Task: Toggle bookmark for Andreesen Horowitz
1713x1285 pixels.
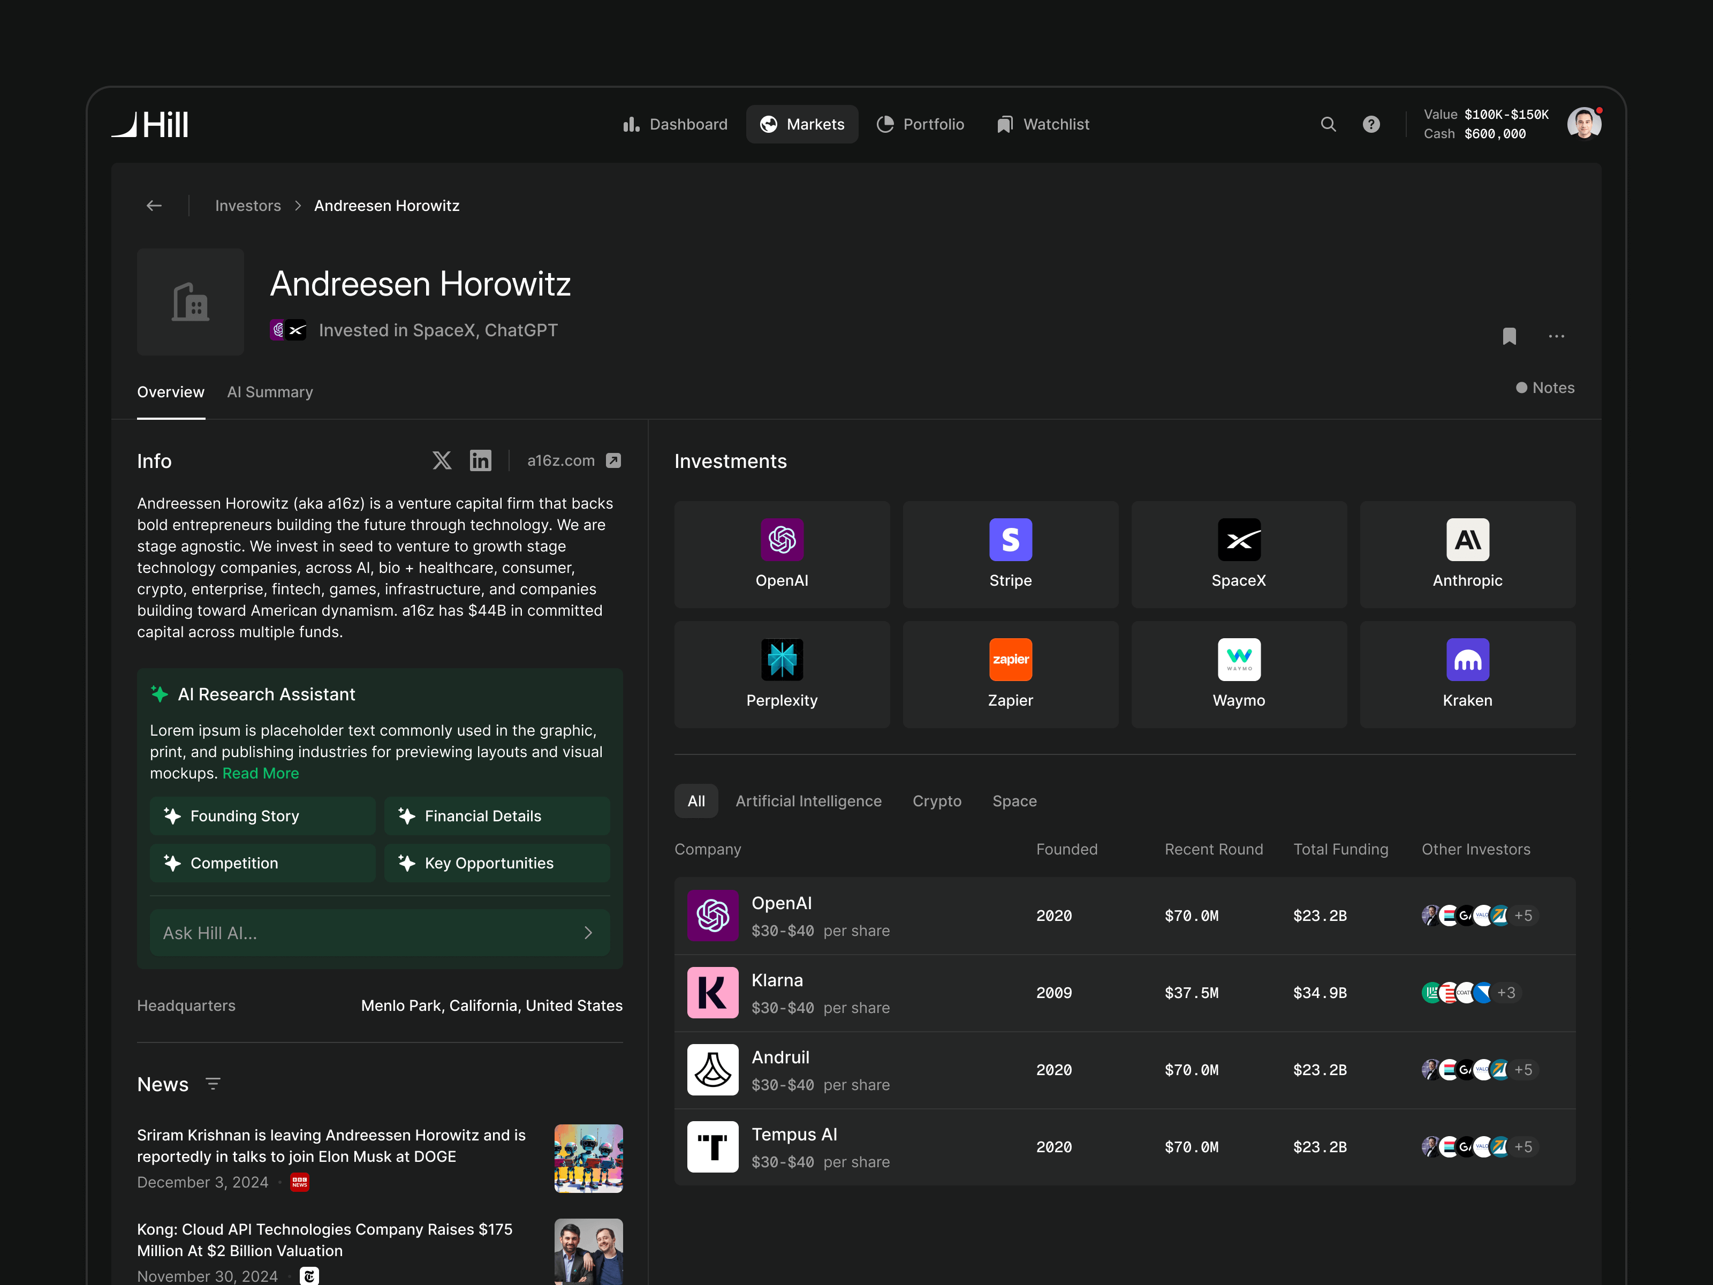Action: (1509, 336)
